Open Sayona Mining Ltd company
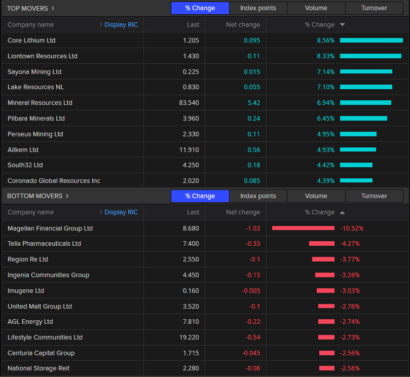The width and height of the screenshot is (410, 377). click(34, 71)
